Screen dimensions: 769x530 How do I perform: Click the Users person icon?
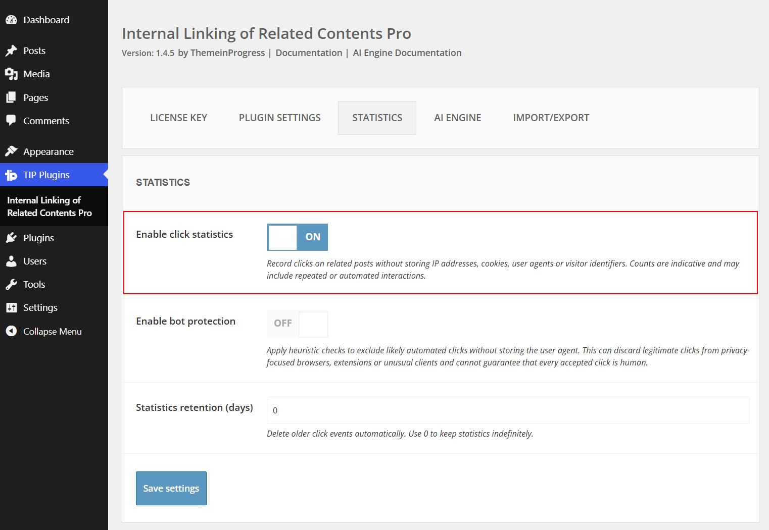point(11,261)
